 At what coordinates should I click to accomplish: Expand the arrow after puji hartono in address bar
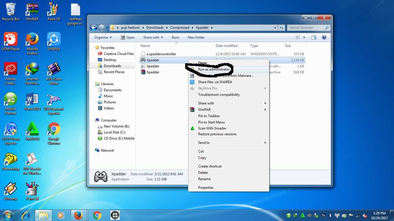143,28
